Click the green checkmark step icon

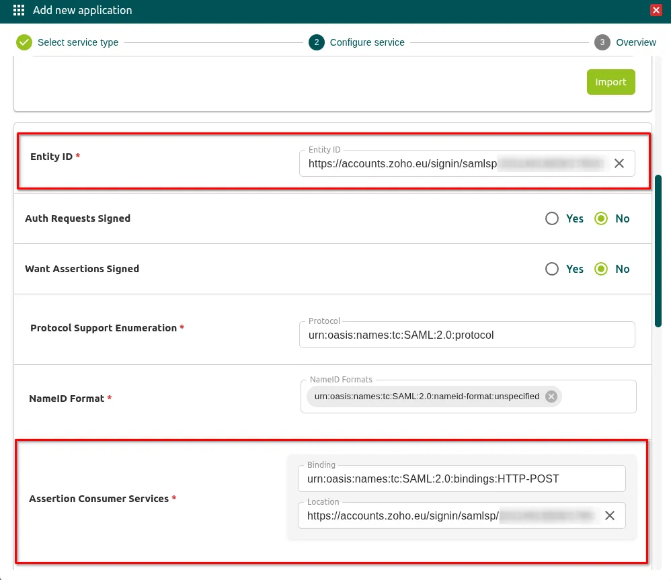tap(24, 42)
